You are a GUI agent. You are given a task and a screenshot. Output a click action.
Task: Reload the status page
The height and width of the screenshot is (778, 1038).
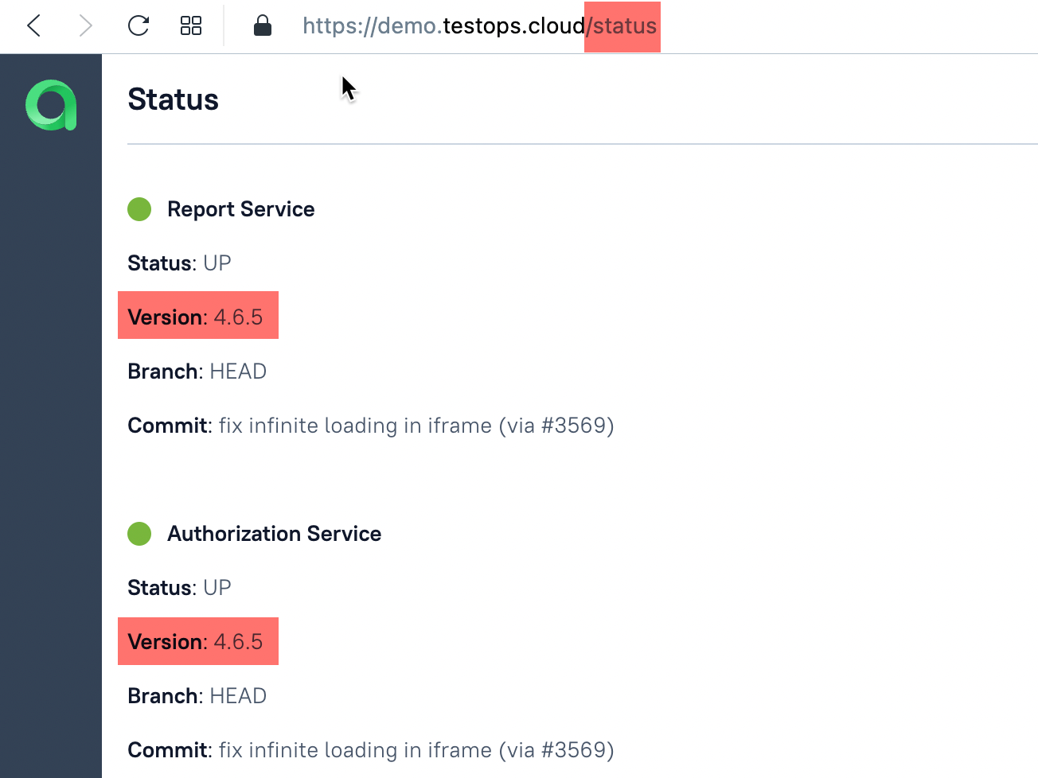click(x=139, y=26)
